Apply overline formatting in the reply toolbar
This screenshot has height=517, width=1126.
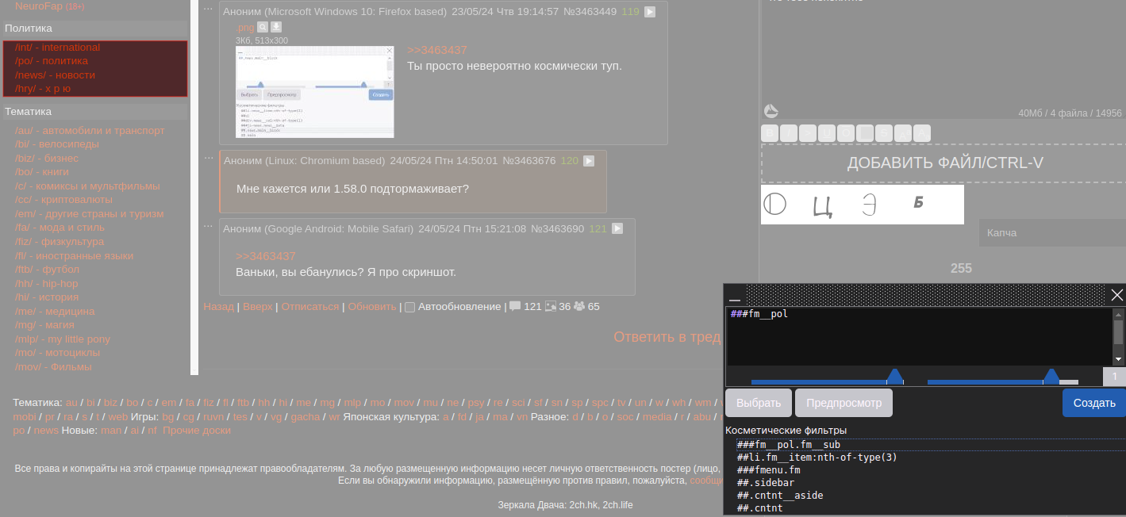point(846,133)
